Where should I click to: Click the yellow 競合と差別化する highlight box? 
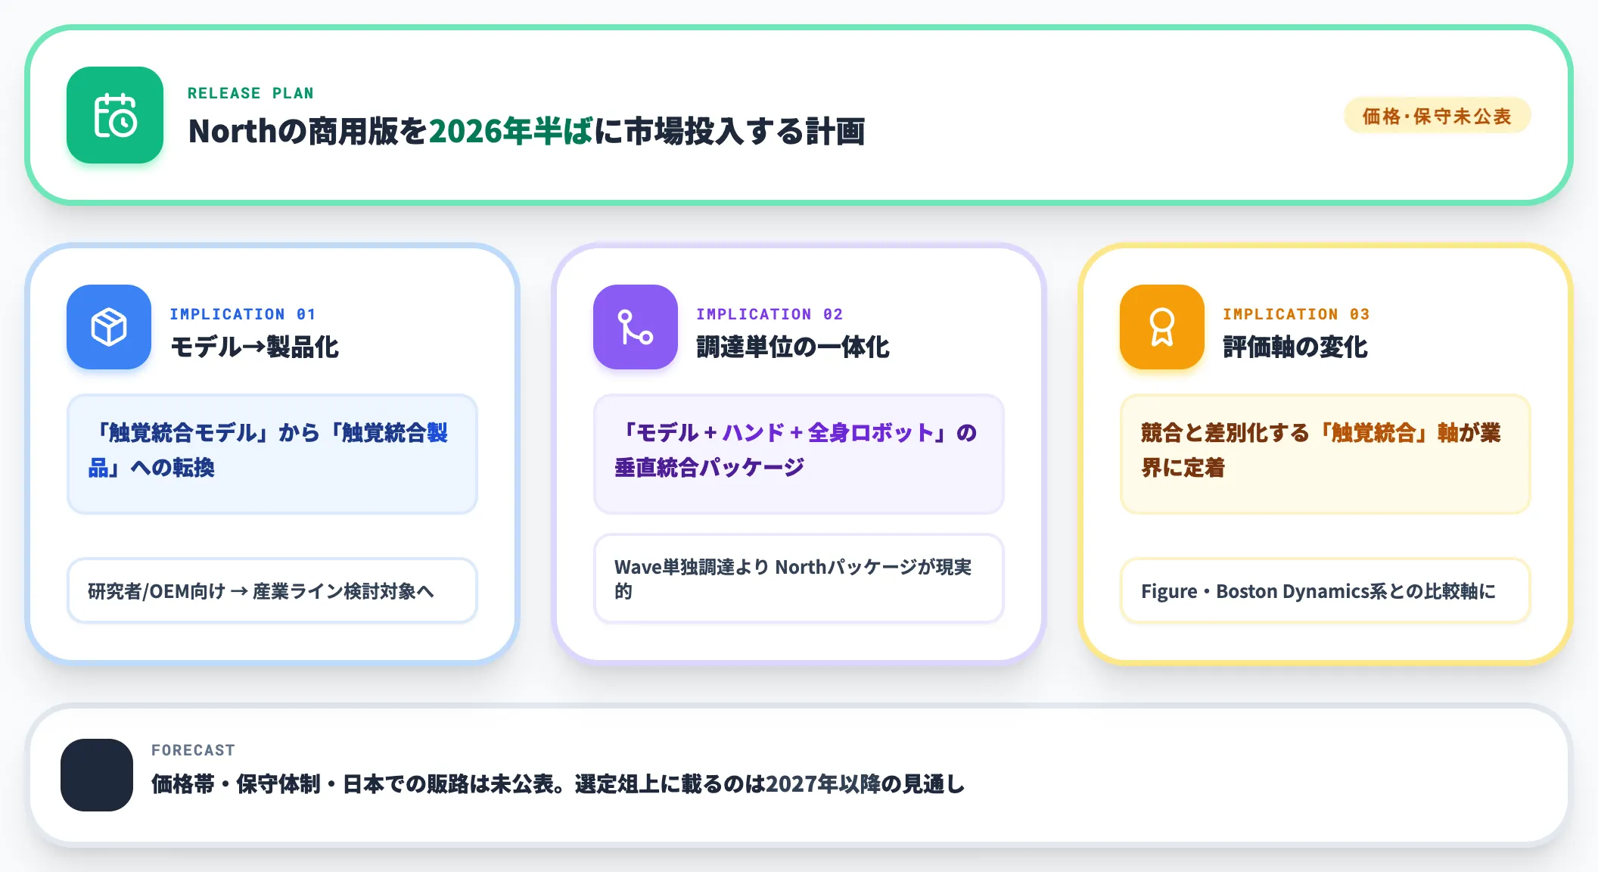tap(1326, 454)
